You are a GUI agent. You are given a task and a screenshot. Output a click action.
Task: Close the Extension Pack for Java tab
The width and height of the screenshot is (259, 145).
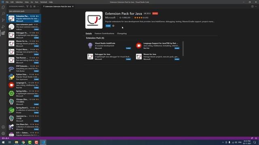(x=73, y=6)
